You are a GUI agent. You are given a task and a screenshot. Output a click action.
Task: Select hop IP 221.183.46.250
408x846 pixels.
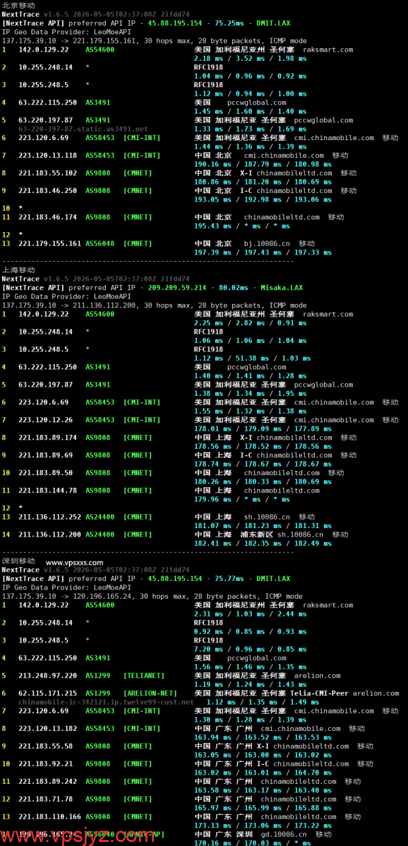point(48,190)
